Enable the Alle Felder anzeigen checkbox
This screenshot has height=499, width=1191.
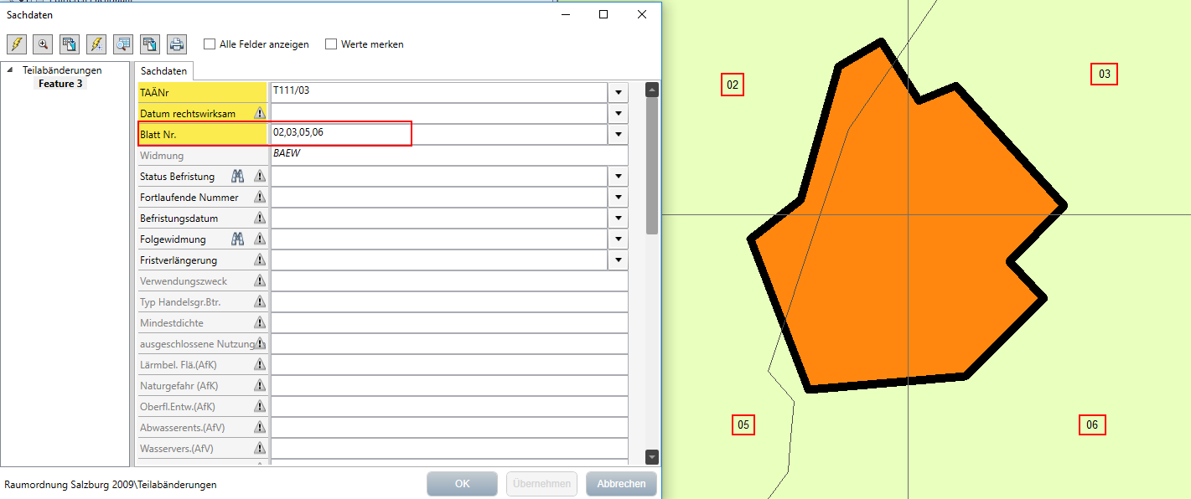pos(210,44)
